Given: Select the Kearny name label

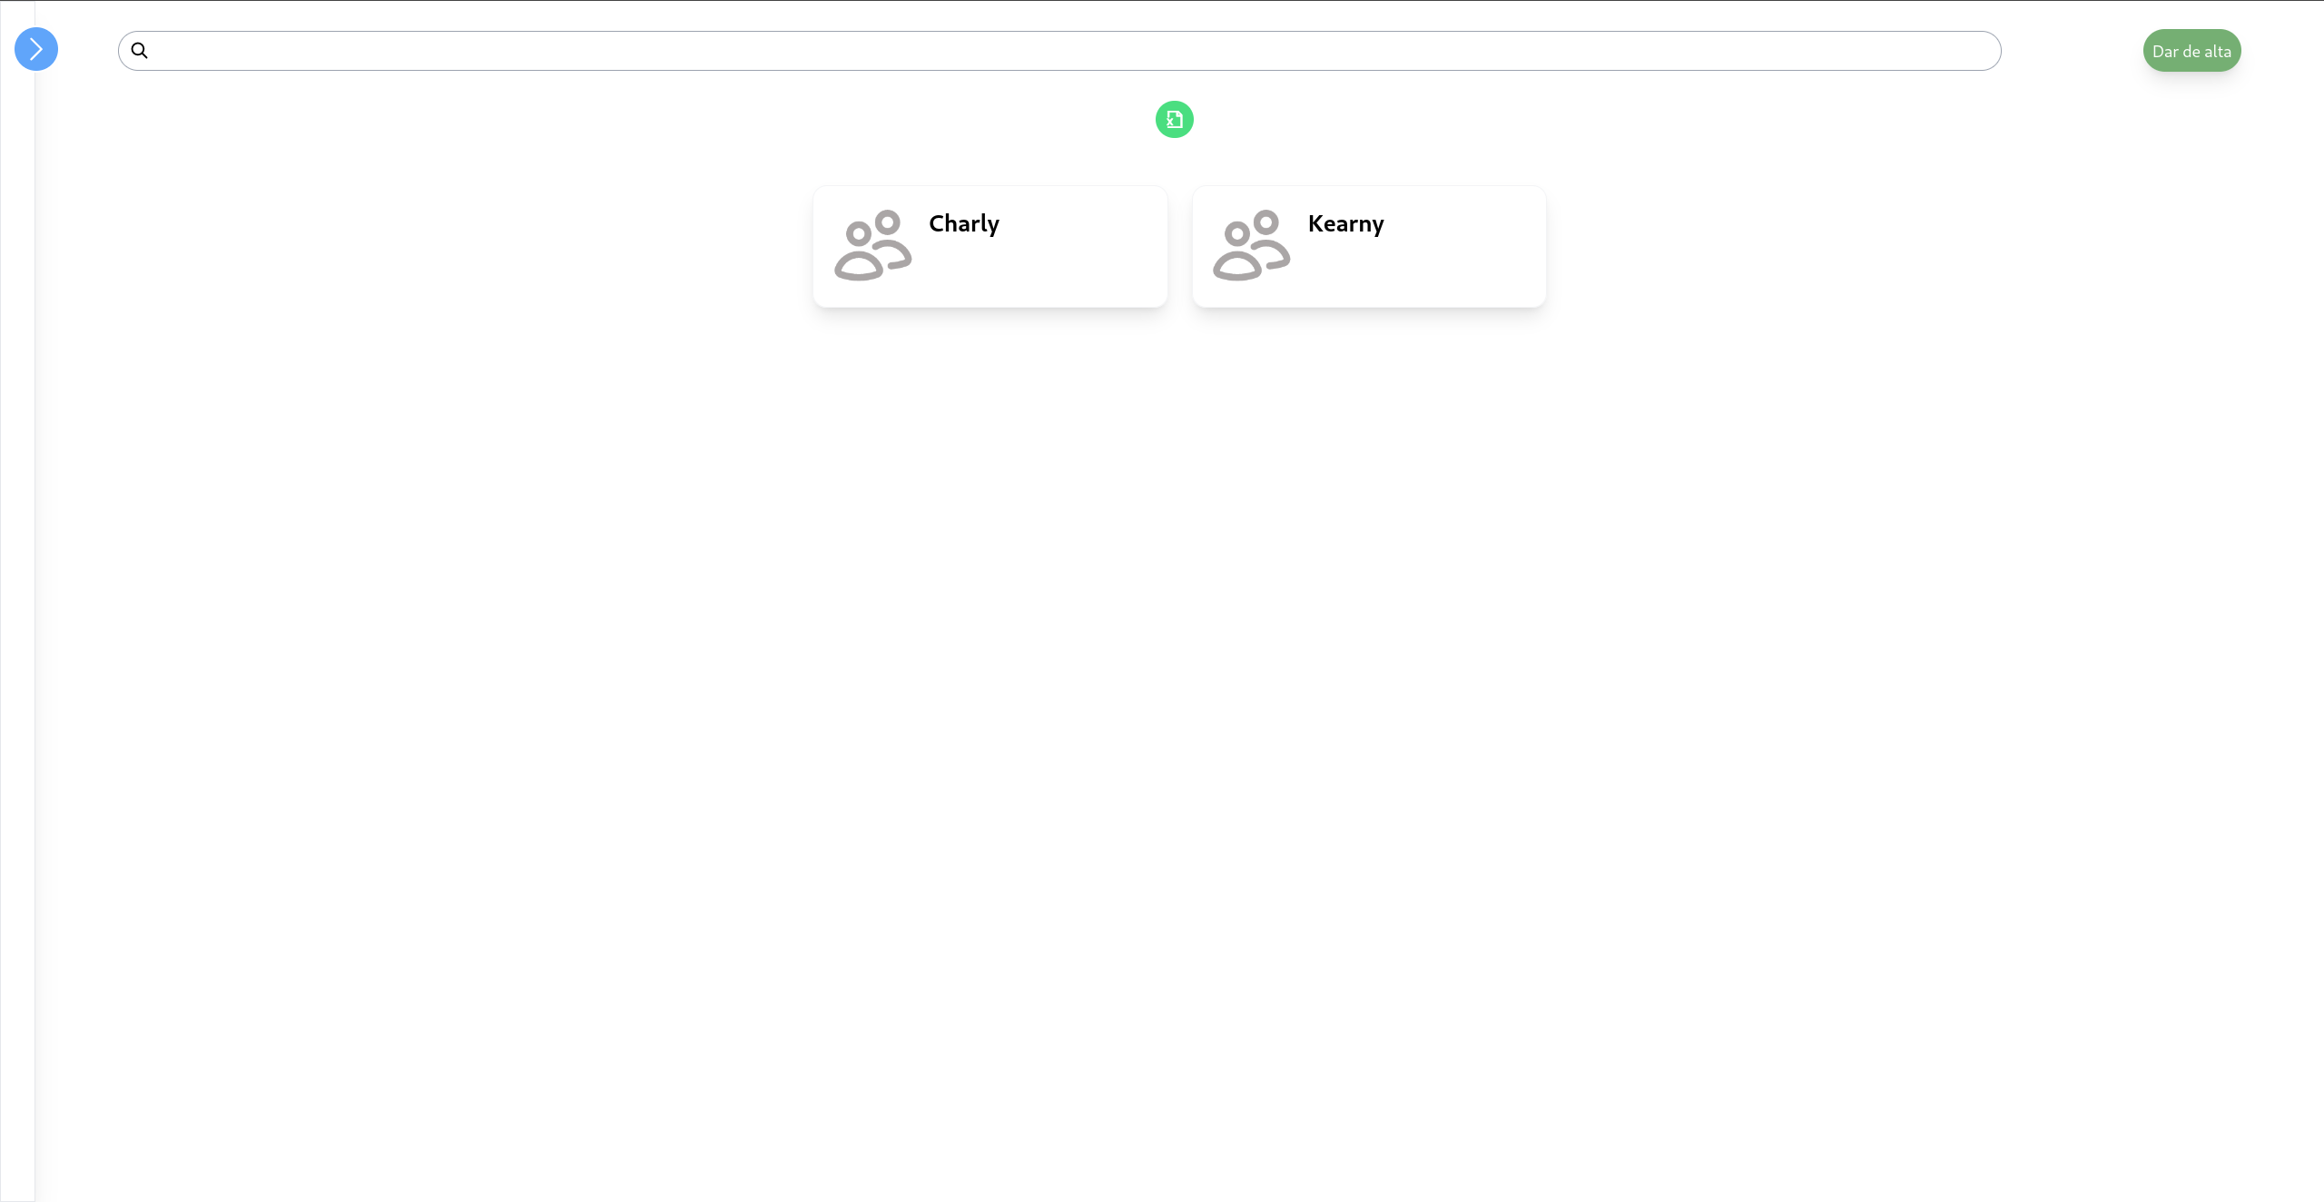Looking at the screenshot, I should click(1345, 223).
